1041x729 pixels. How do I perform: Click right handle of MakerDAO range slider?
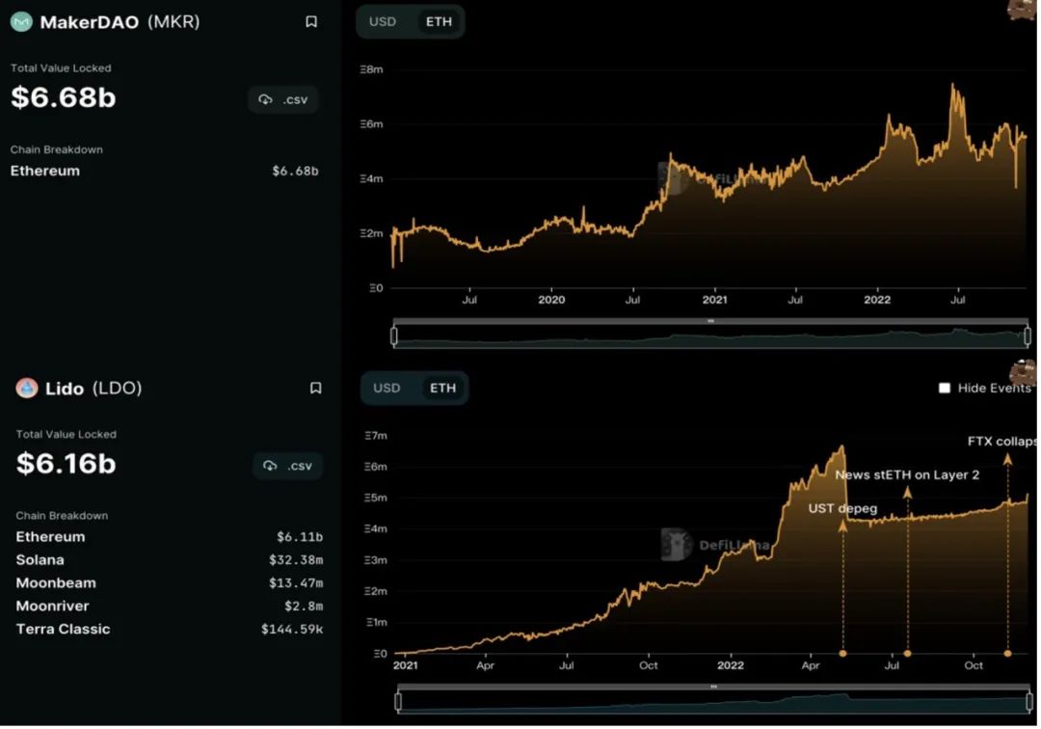point(1028,336)
